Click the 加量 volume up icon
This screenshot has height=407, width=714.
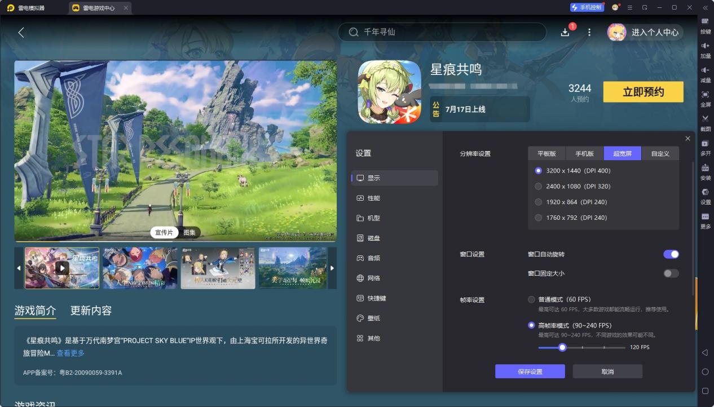click(x=705, y=45)
